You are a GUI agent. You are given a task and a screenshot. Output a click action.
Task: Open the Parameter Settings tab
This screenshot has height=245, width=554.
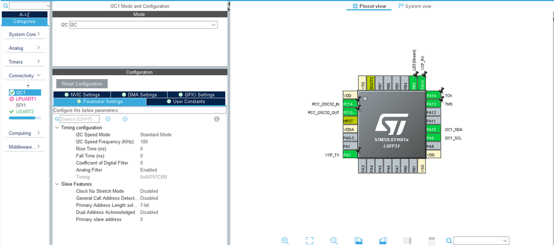(99, 101)
